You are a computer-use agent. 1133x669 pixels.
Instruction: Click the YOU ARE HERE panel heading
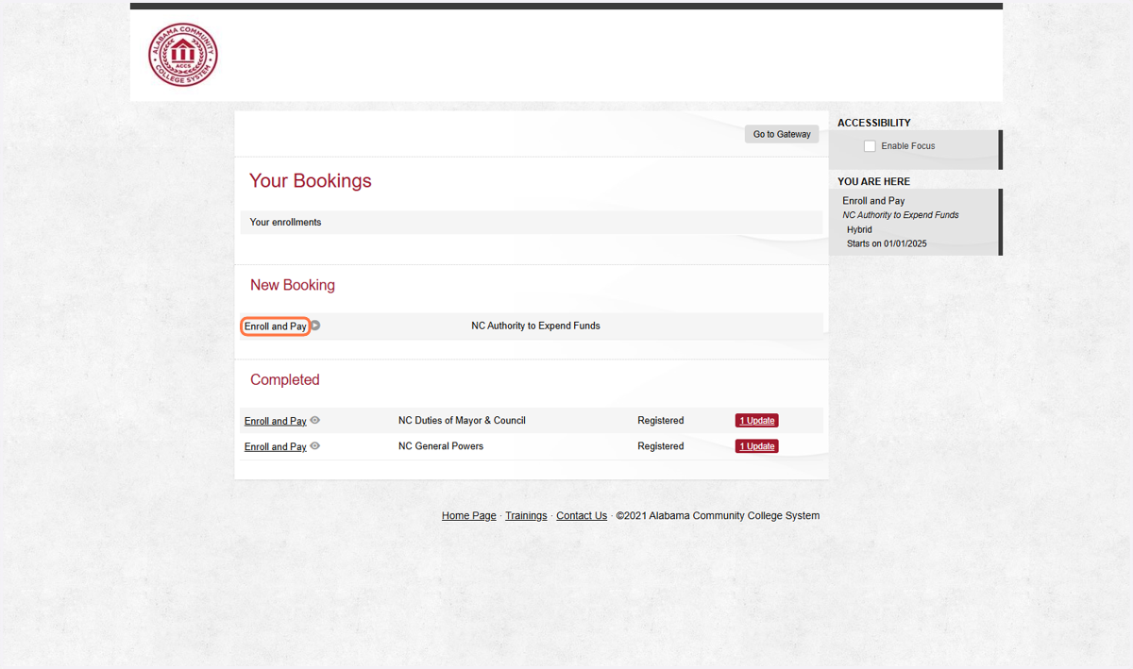click(x=873, y=181)
